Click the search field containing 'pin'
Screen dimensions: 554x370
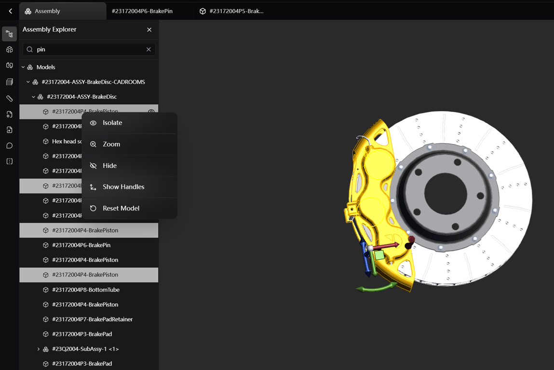(x=89, y=50)
